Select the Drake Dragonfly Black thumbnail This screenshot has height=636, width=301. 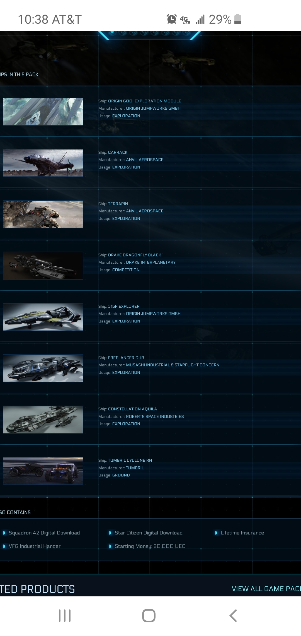[43, 266]
